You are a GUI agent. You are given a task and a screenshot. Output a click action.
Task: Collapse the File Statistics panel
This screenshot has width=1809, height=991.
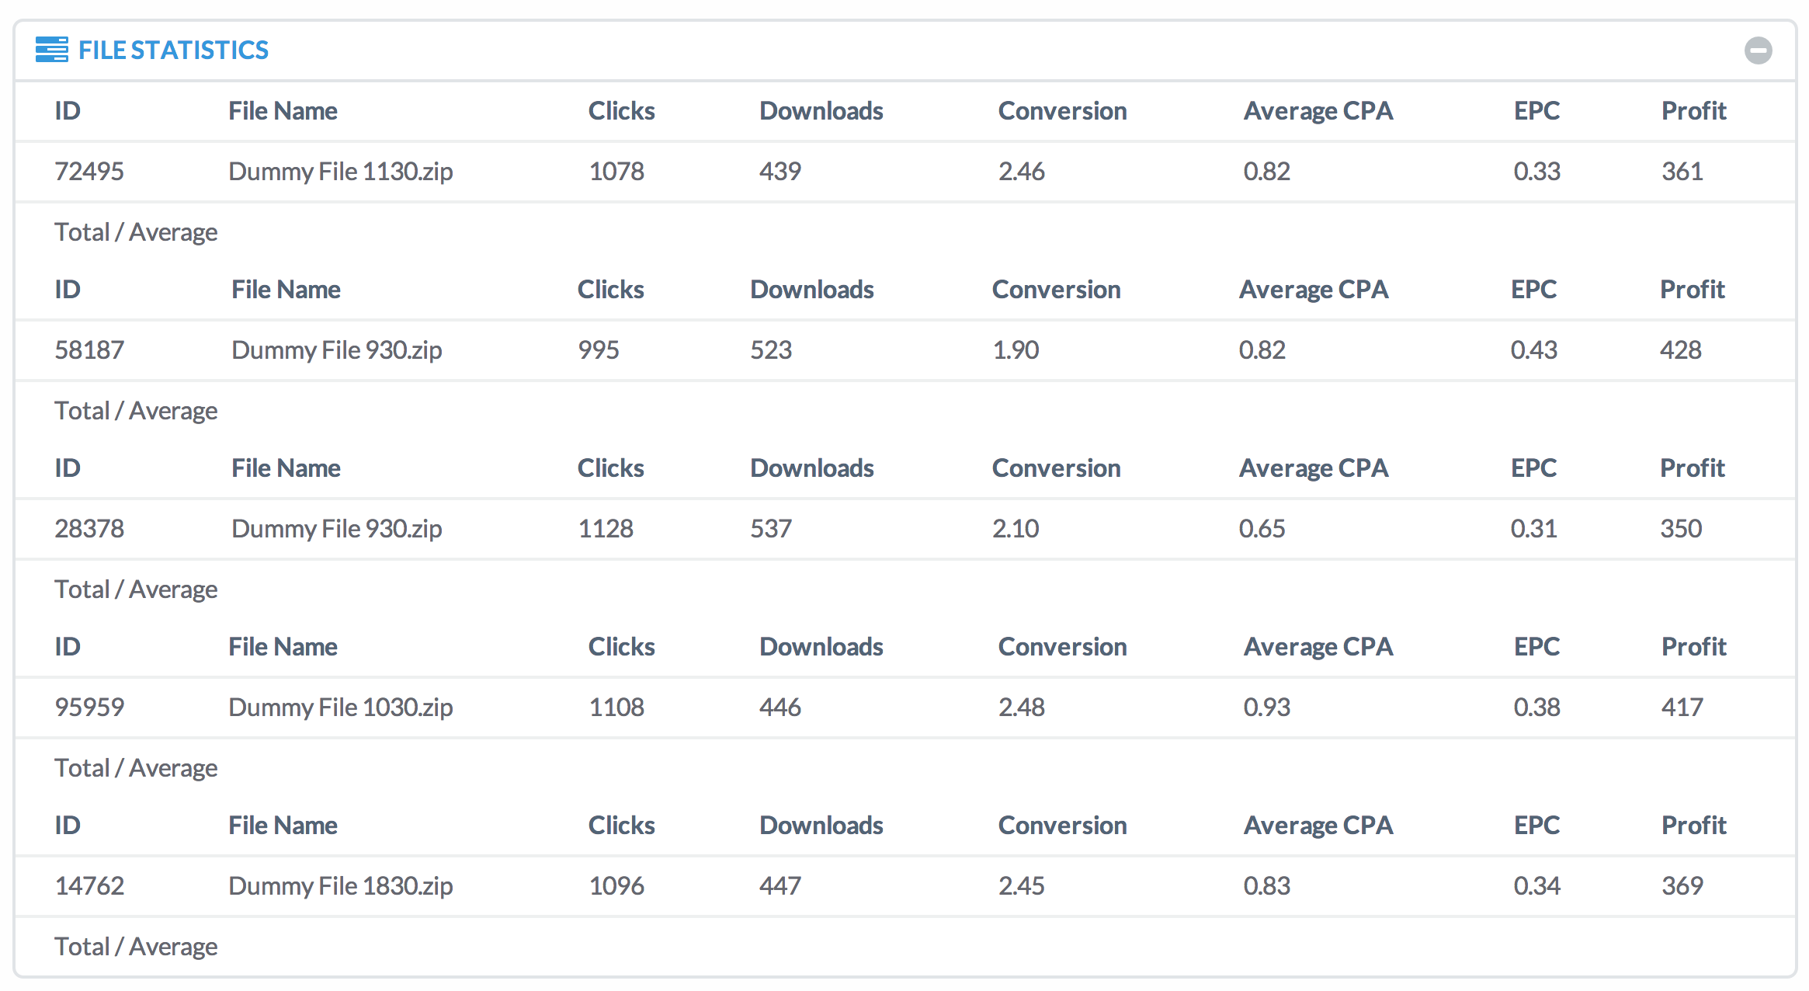(x=1758, y=50)
